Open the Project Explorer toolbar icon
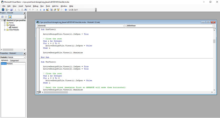Image resolution: width=220 pixels, height=118 pixels. tap(52, 10)
